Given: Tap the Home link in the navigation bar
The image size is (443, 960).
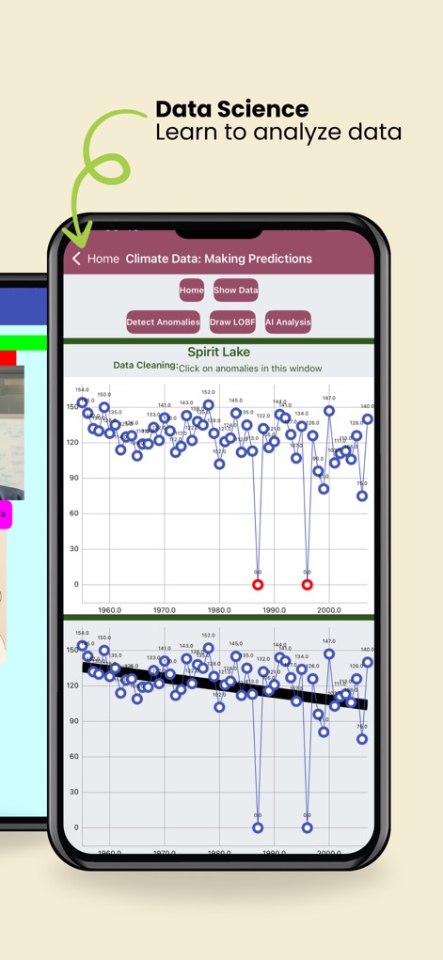Looking at the screenshot, I should (x=103, y=259).
